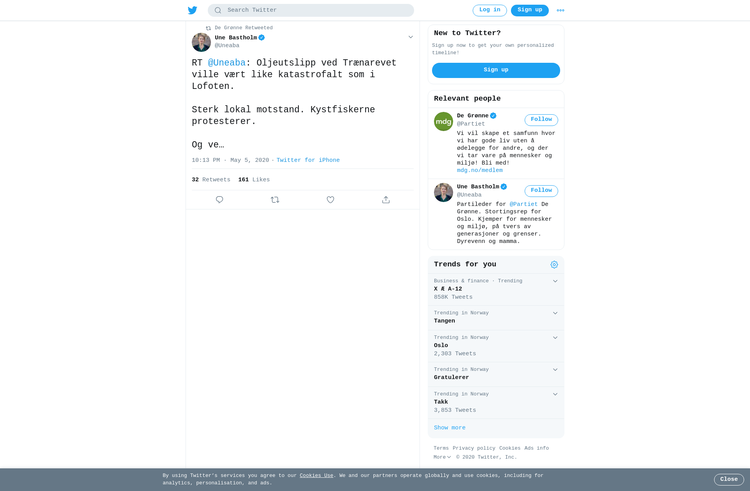Open the More footer dropdown
The image size is (750, 491).
442,457
